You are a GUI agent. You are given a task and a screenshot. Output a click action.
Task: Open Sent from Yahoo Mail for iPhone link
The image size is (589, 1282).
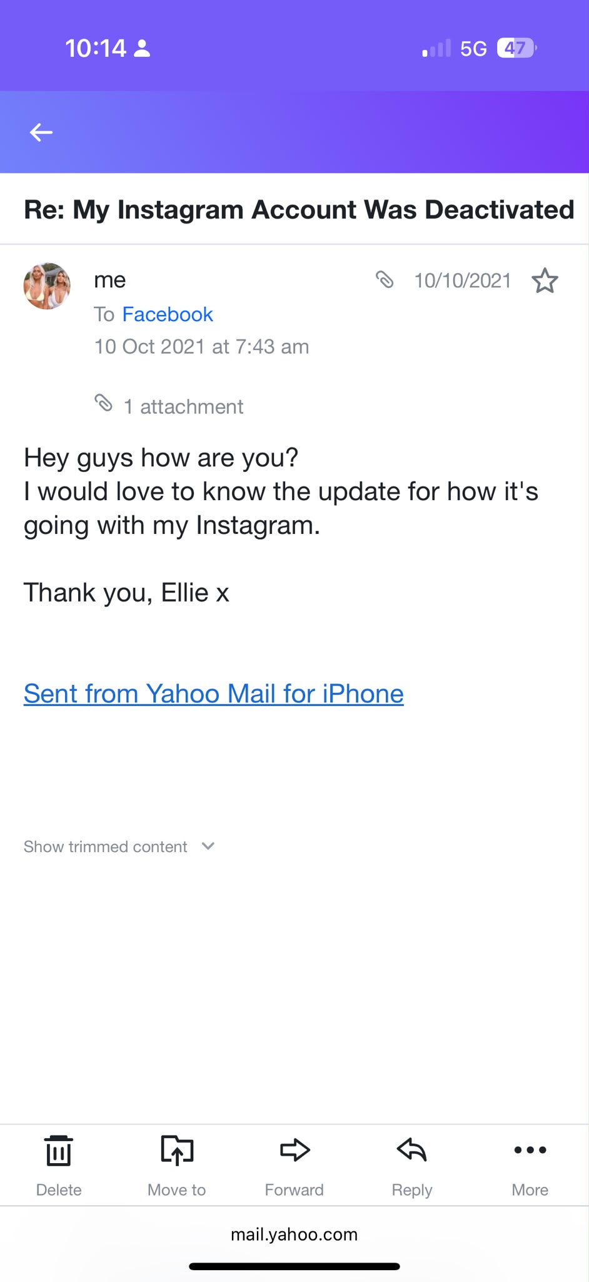pyautogui.click(x=214, y=694)
